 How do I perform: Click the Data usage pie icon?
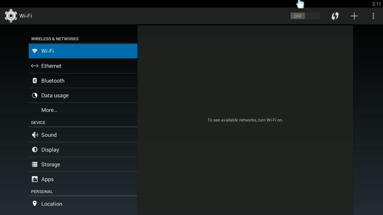pos(35,96)
